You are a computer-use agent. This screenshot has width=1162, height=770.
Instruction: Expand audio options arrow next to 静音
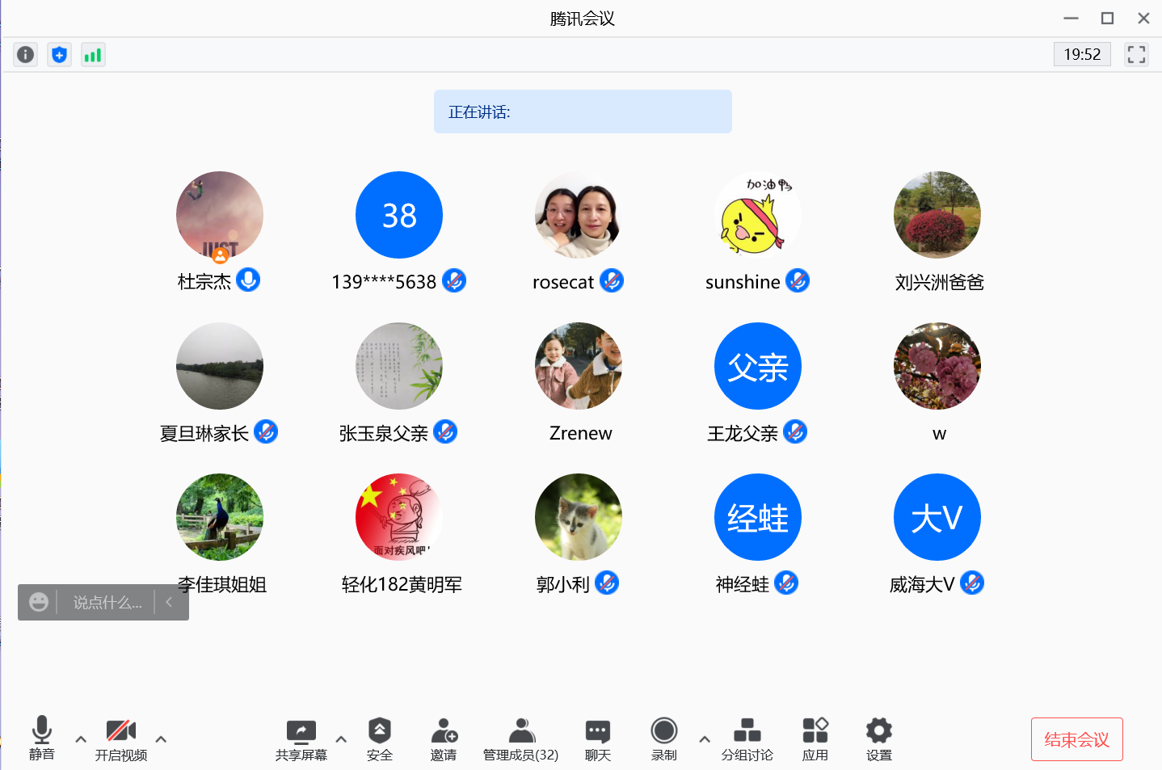coord(81,739)
